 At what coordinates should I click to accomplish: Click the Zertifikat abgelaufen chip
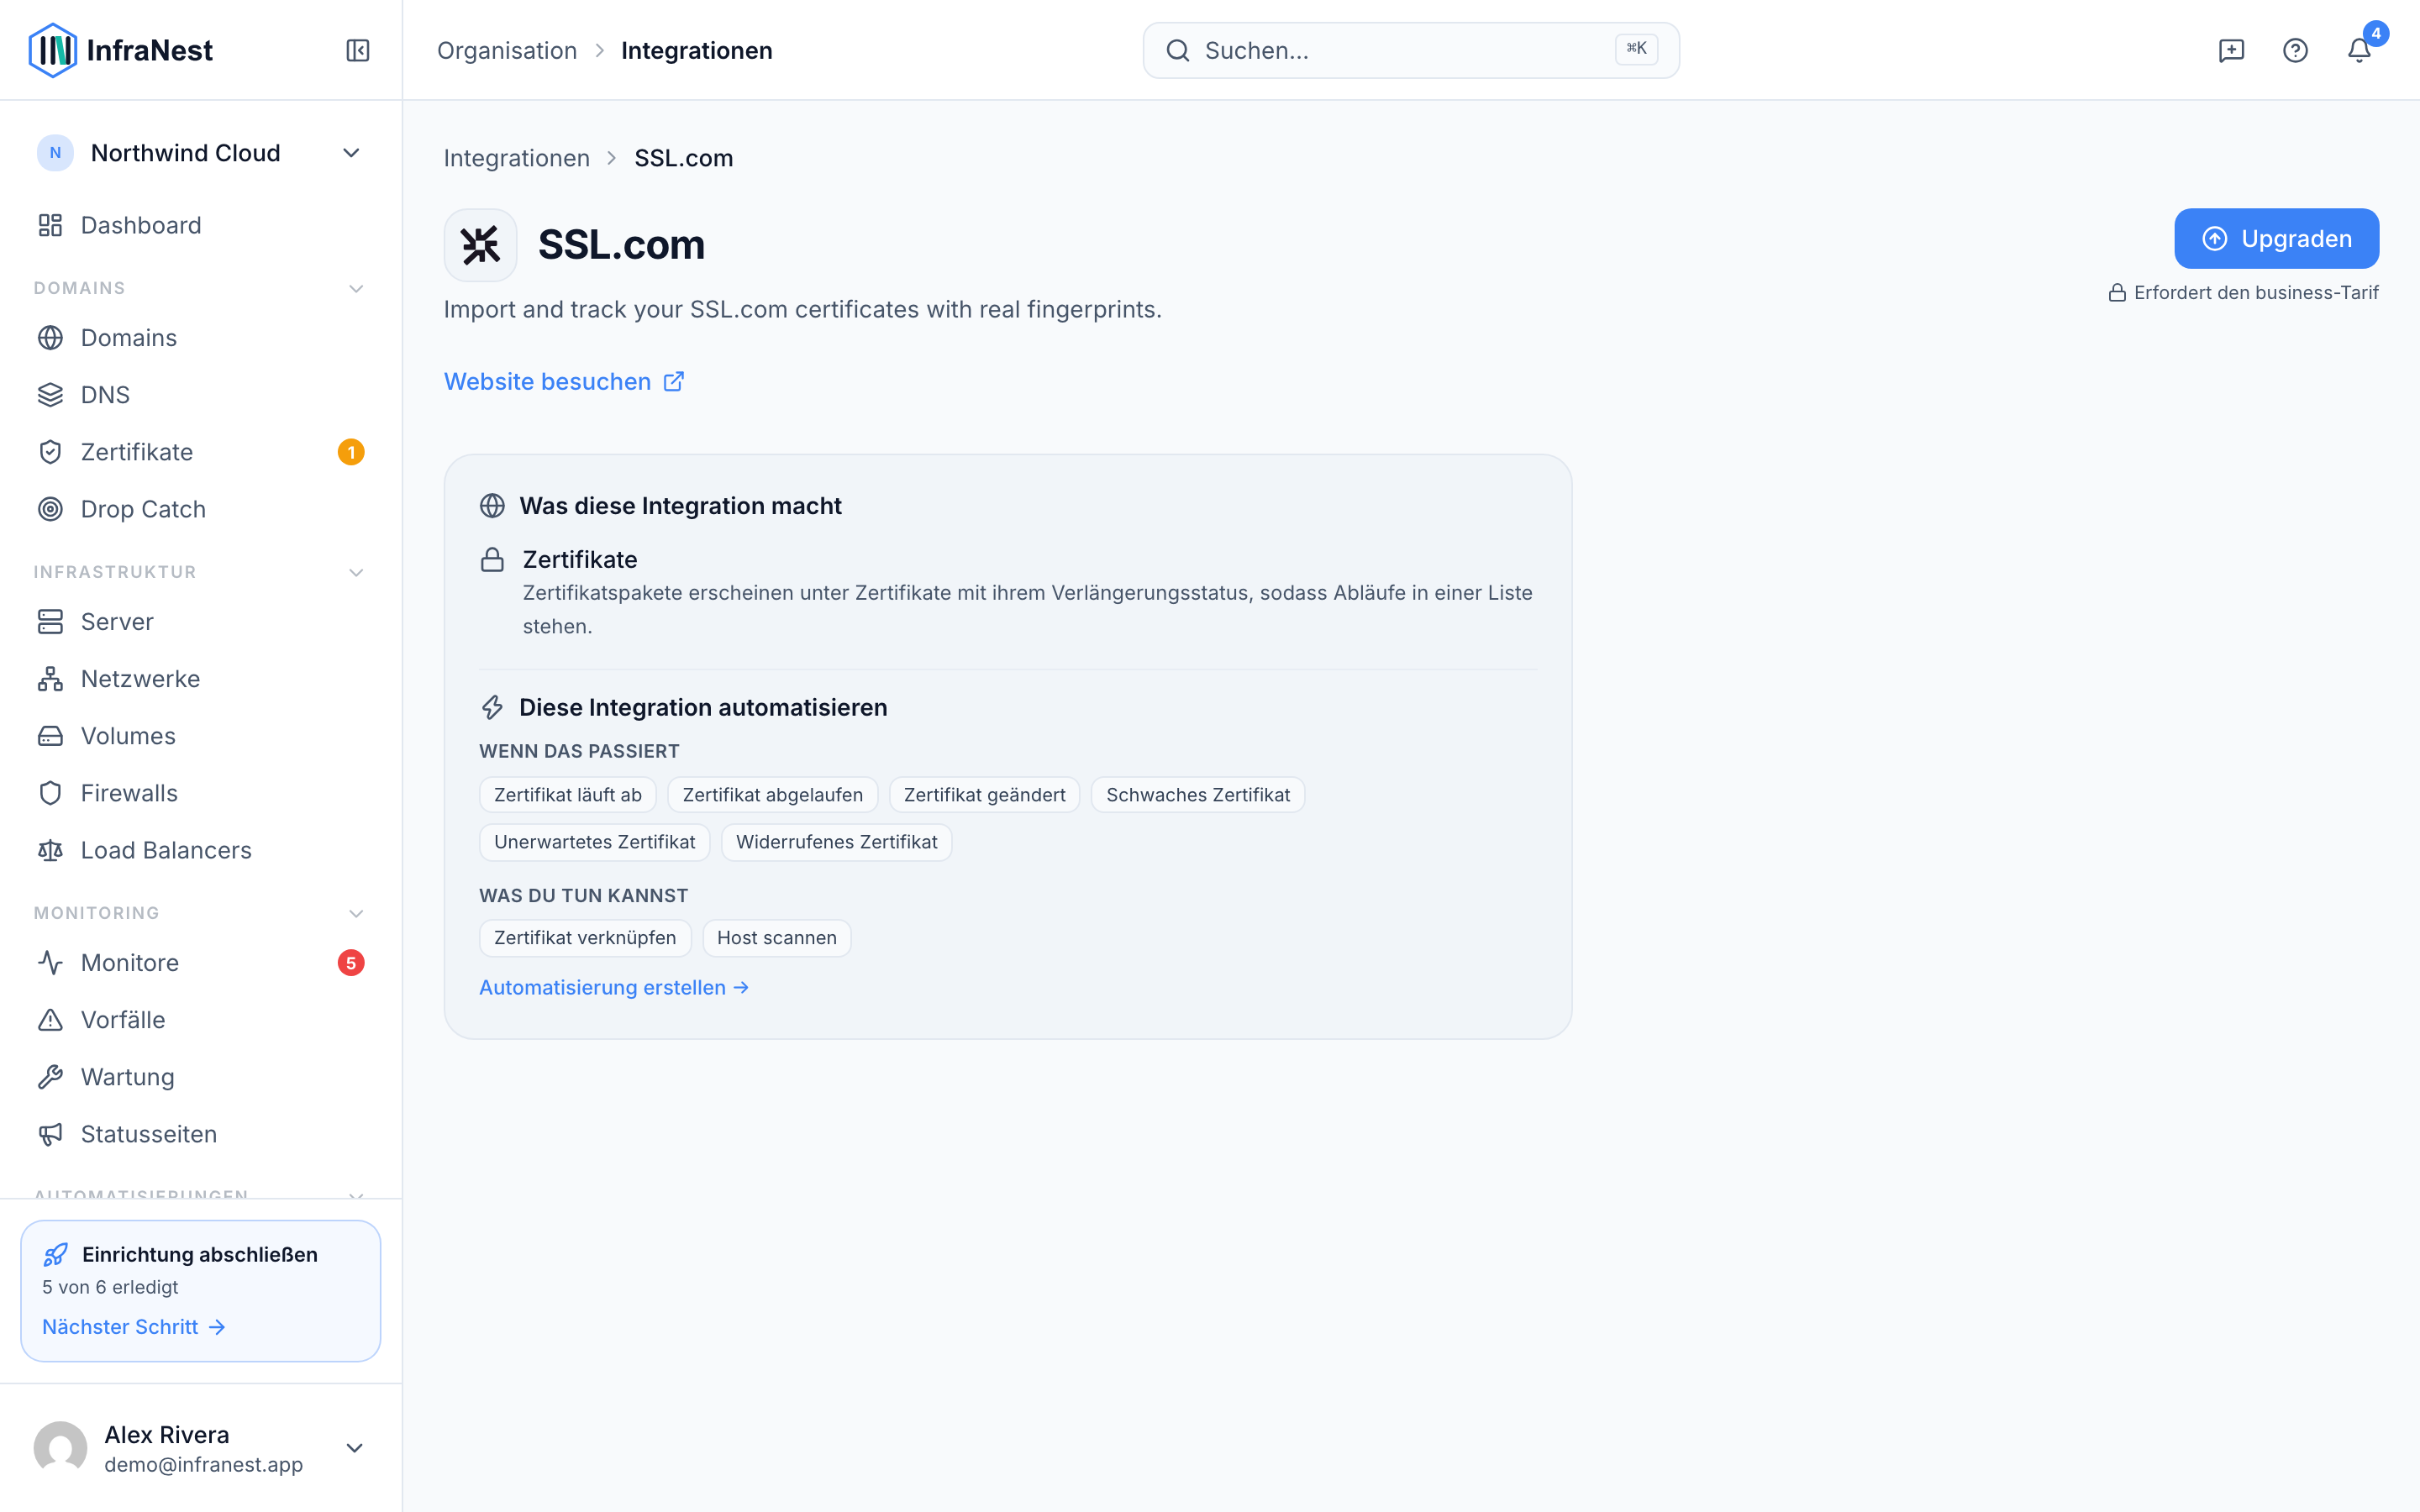tap(773, 795)
